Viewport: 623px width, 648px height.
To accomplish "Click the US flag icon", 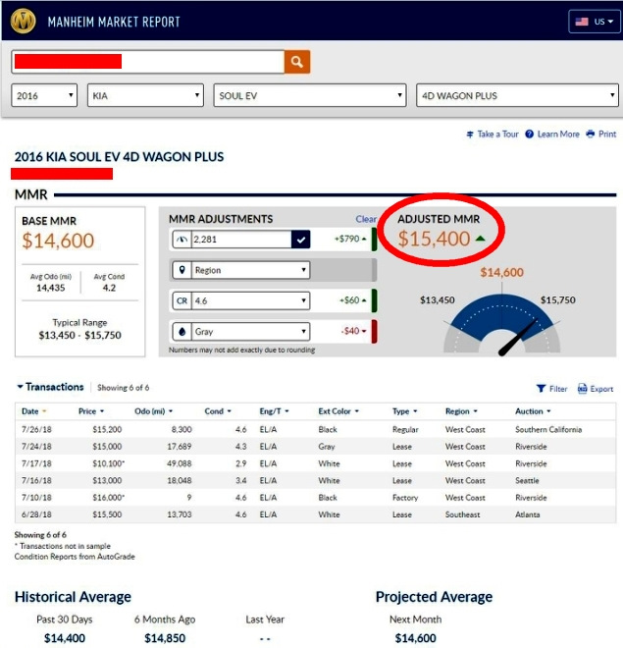I will pyautogui.click(x=582, y=22).
